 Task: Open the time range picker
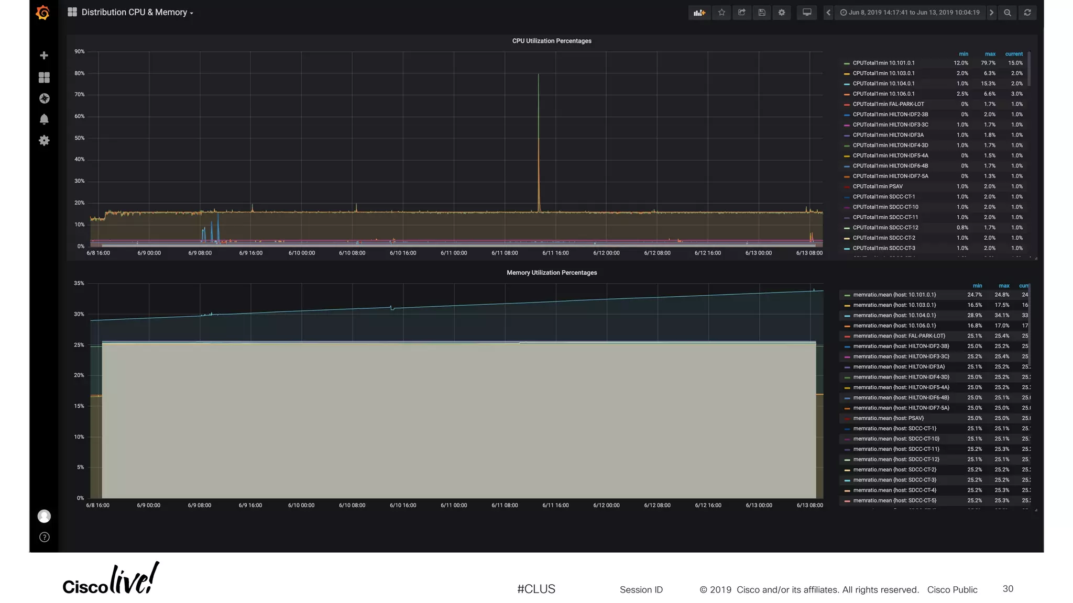(910, 13)
